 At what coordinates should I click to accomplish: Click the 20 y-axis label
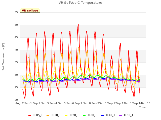pos(16,100)
